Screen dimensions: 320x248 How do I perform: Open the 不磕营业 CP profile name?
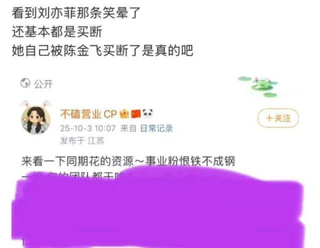coord(89,114)
